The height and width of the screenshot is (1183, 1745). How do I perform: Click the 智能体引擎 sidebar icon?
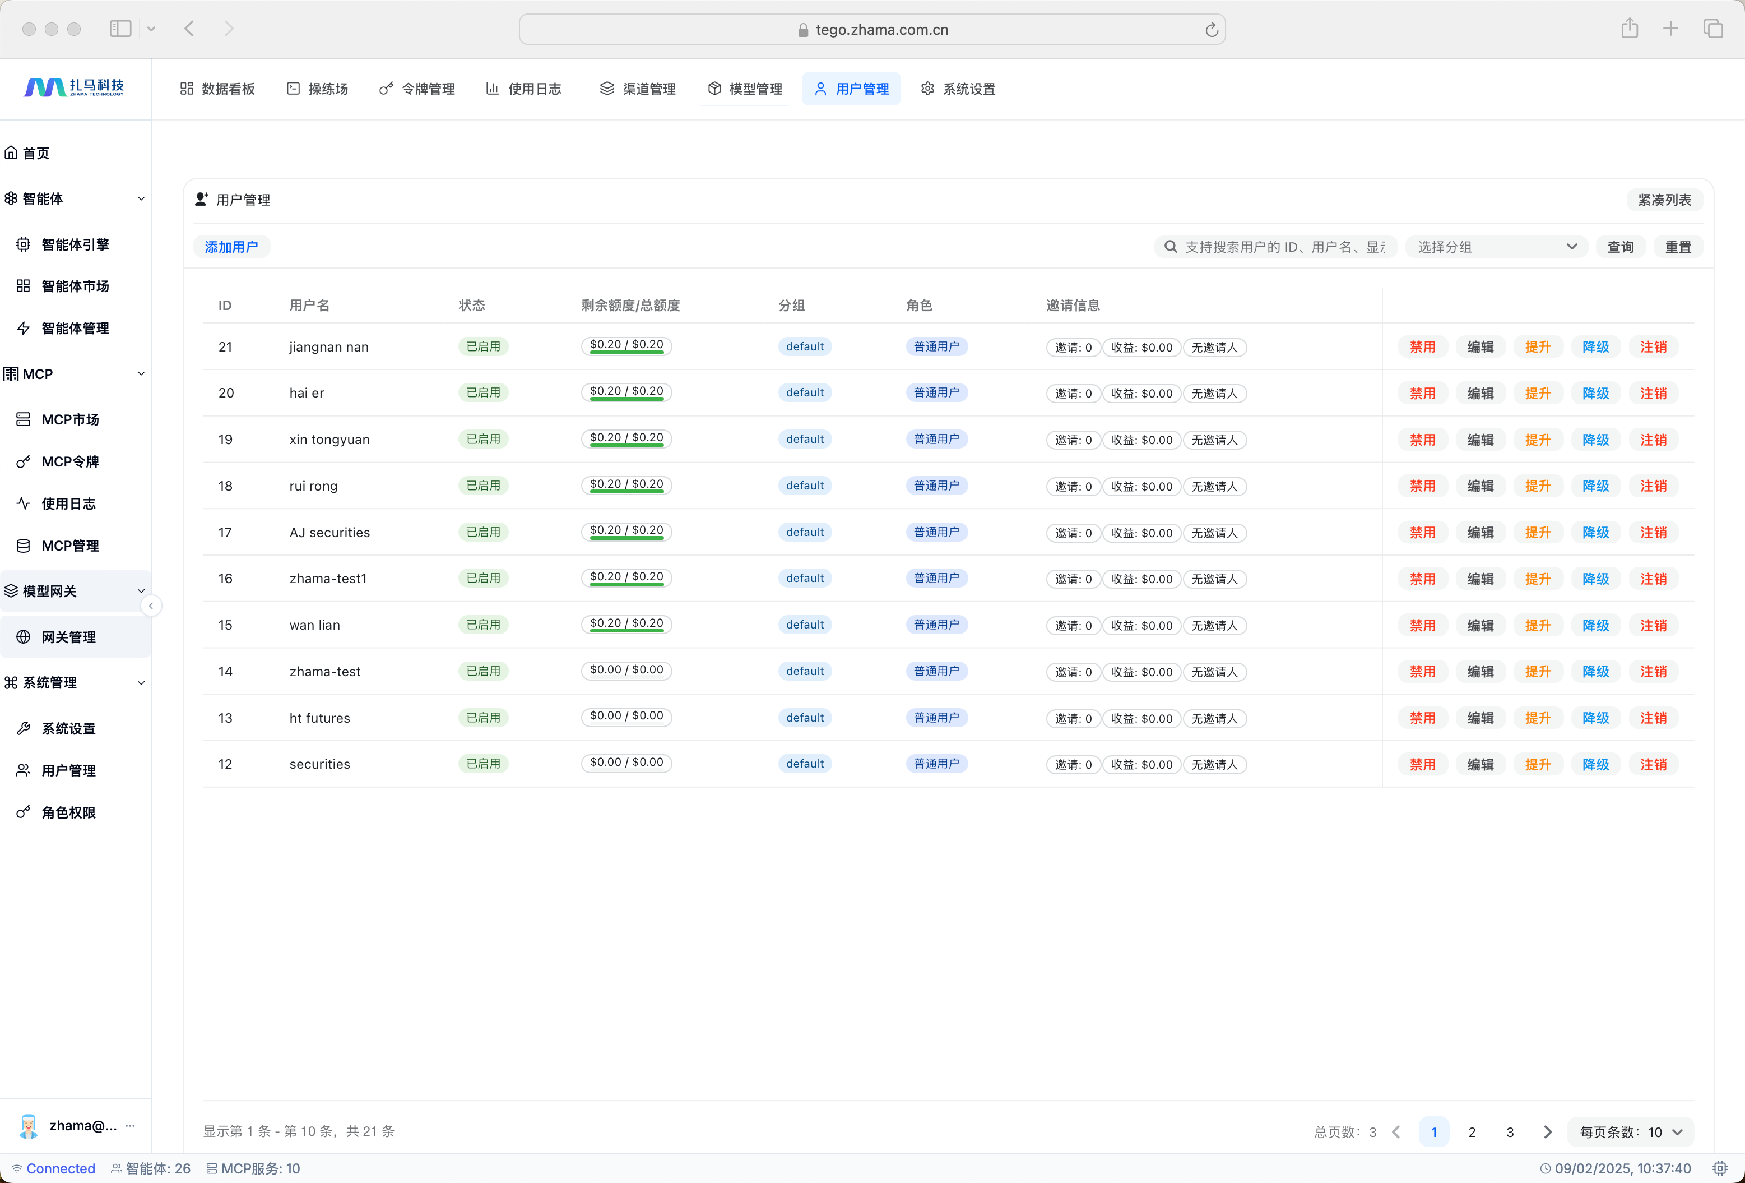point(24,244)
